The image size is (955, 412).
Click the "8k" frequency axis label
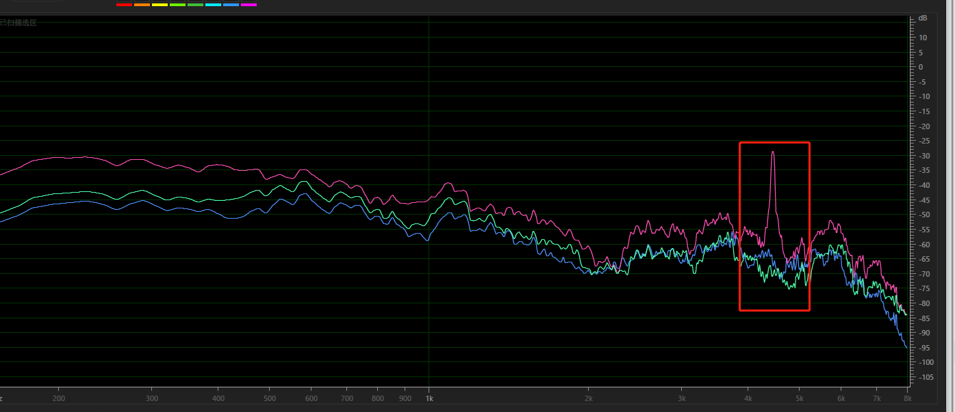908,398
